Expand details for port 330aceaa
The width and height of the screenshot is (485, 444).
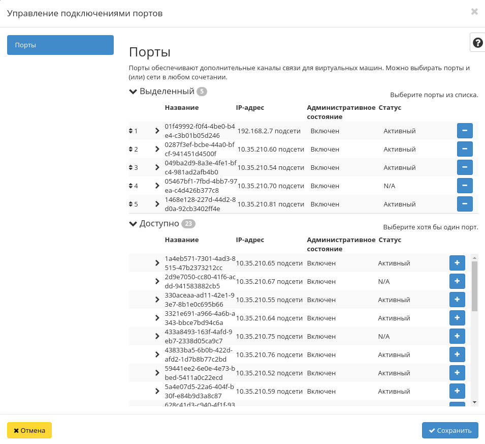coord(157,300)
